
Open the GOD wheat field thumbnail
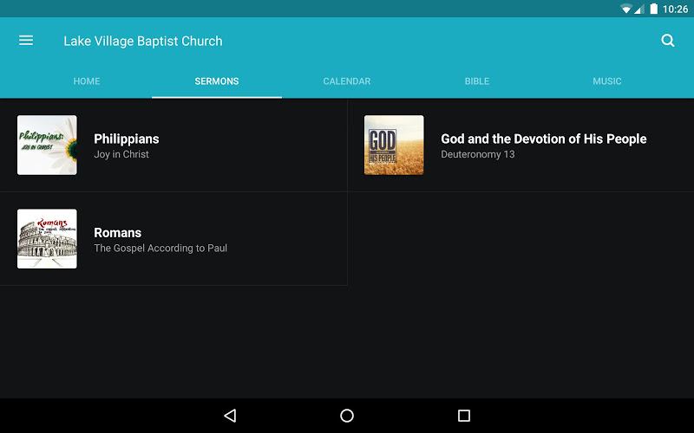tap(394, 145)
